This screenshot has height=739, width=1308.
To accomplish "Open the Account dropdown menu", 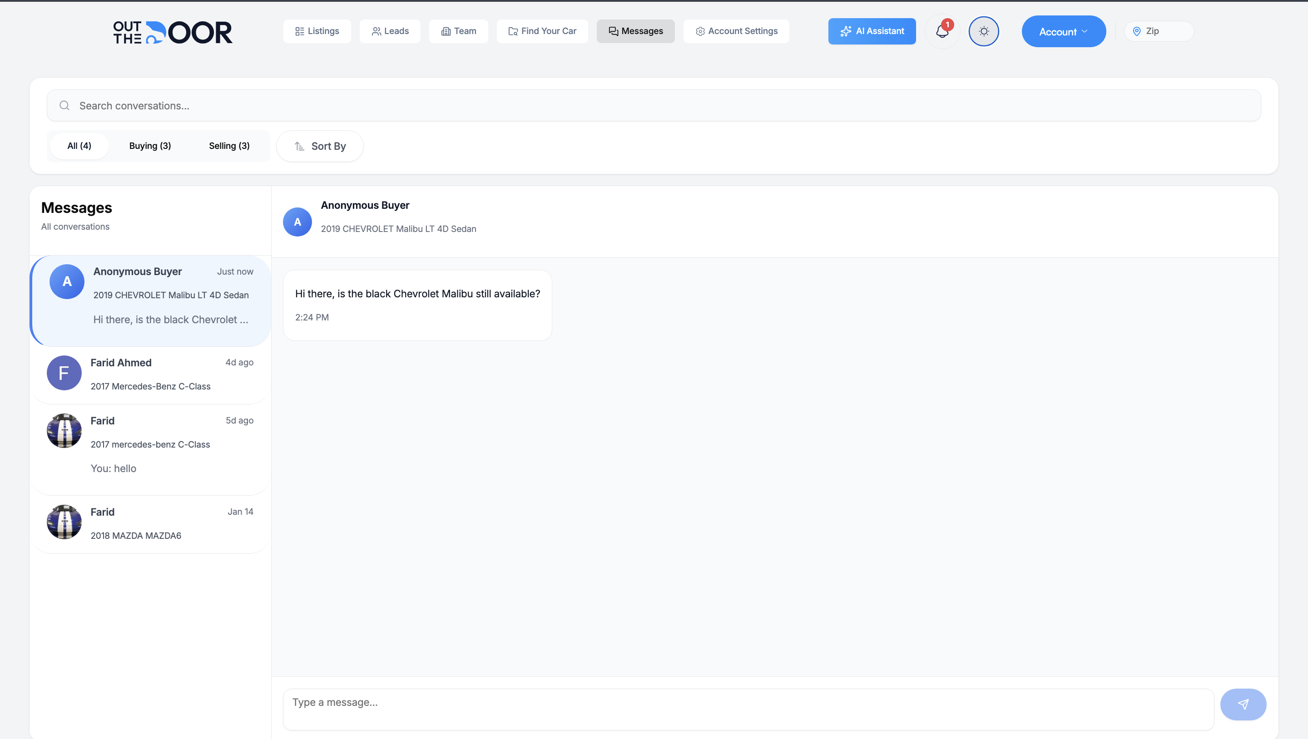I will point(1063,31).
